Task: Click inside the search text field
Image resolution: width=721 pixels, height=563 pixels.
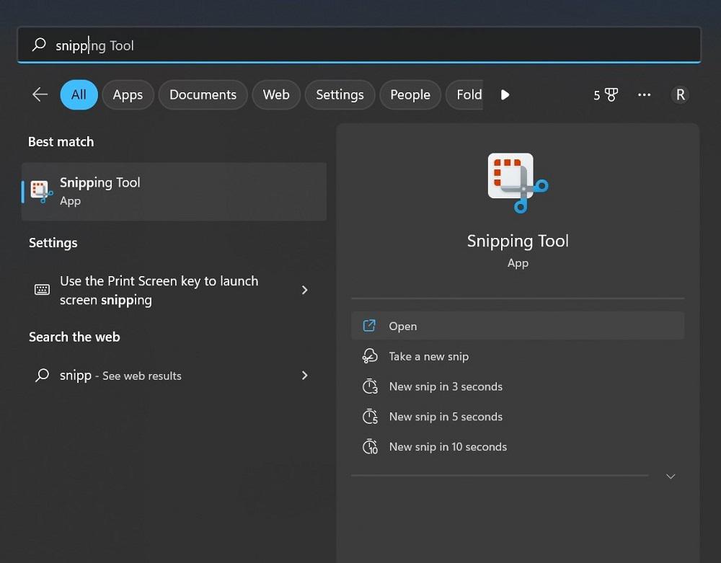Action: [360, 45]
